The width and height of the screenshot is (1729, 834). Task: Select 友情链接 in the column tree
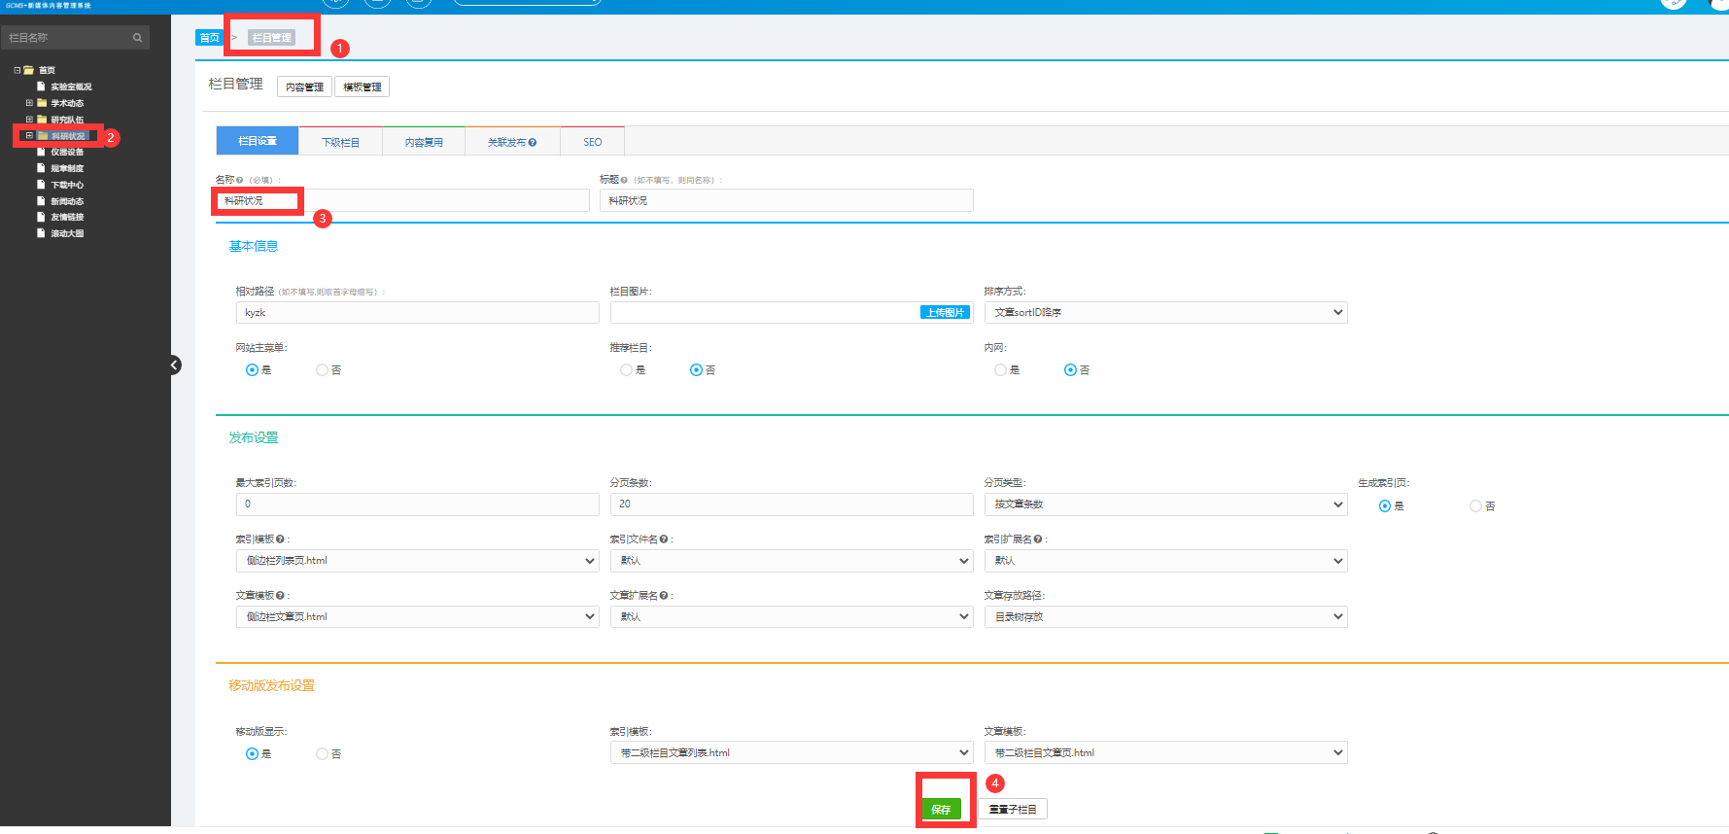(x=67, y=218)
